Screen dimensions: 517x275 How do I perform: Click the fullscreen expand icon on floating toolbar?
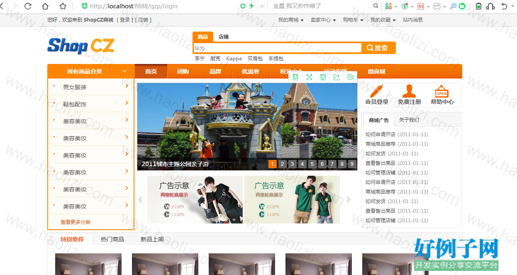click(x=309, y=77)
